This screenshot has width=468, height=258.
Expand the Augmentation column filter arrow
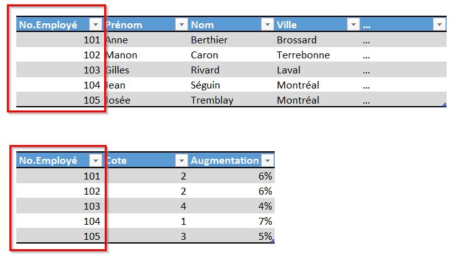tap(267, 160)
